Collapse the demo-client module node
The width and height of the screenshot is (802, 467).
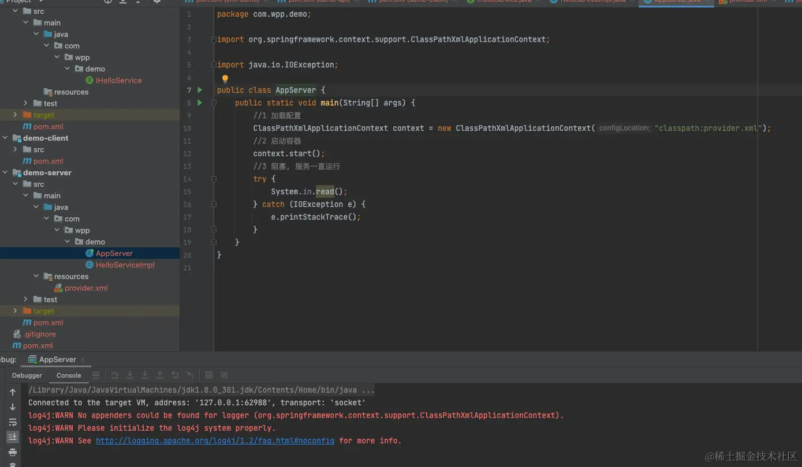click(x=5, y=138)
